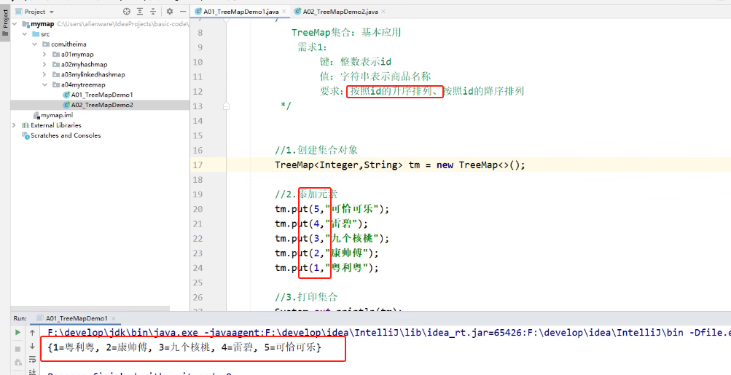Rerun A01_TreeMapDemo1 with green play icon
The width and height of the screenshot is (731, 375).
(17, 333)
